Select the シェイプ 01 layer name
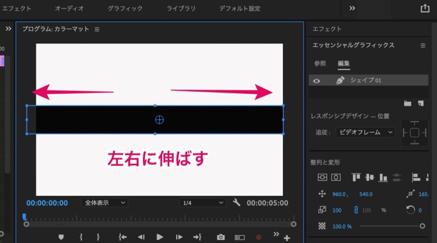437x243 pixels. pos(365,81)
